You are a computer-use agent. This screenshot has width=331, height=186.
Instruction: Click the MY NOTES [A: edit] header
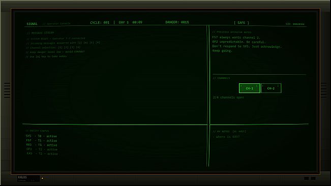pos(229,132)
